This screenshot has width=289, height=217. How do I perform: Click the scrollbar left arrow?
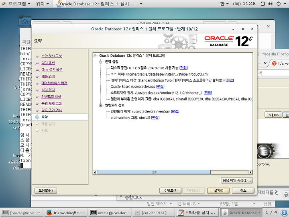tap(95, 172)
